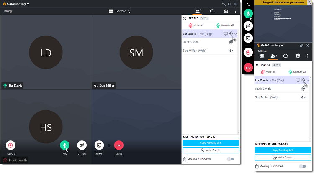This screenshot has width=314, height=173.
Task: Click the grid view icon in compact window toolbar
Action: pos(262,56)
